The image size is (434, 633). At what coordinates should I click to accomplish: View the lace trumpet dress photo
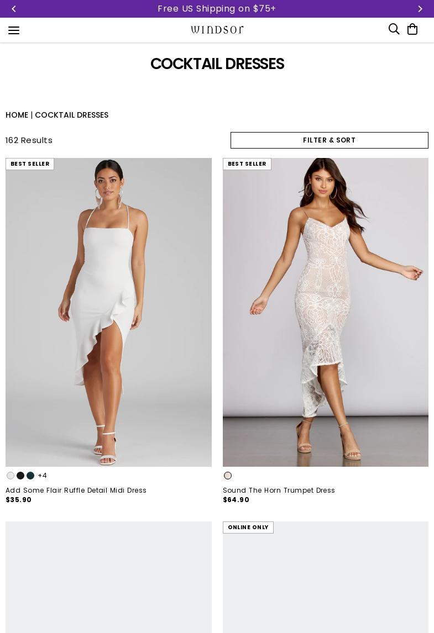tap(325, 312)
